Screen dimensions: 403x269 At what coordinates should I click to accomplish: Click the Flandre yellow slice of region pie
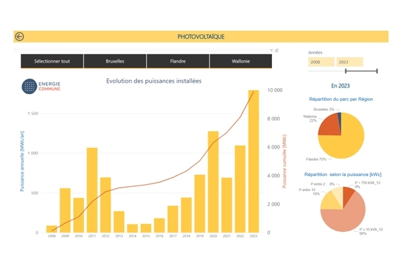point(347,142)
